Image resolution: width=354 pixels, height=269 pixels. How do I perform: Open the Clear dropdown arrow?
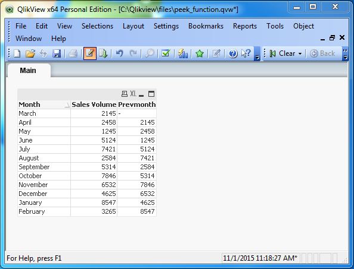[x=300, y=53]
